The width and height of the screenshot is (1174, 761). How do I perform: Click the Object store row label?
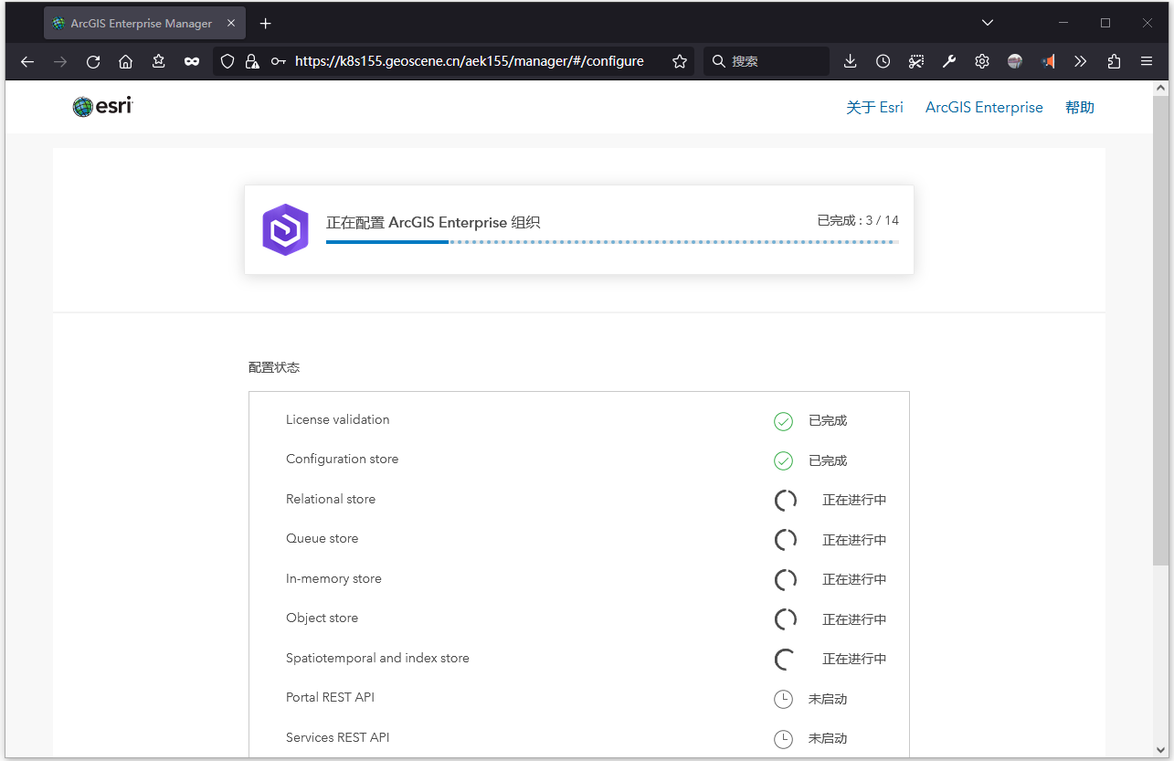tap(323, 618)
